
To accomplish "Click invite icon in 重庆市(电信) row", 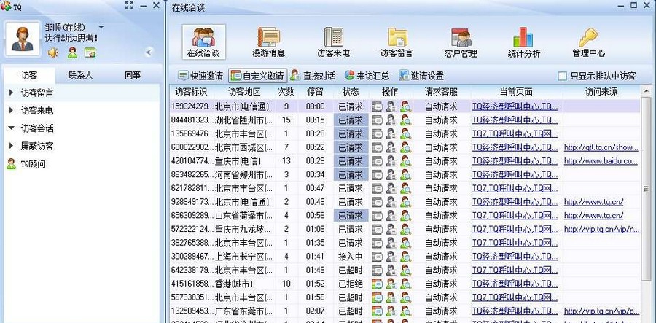I will tap(377, 161).
